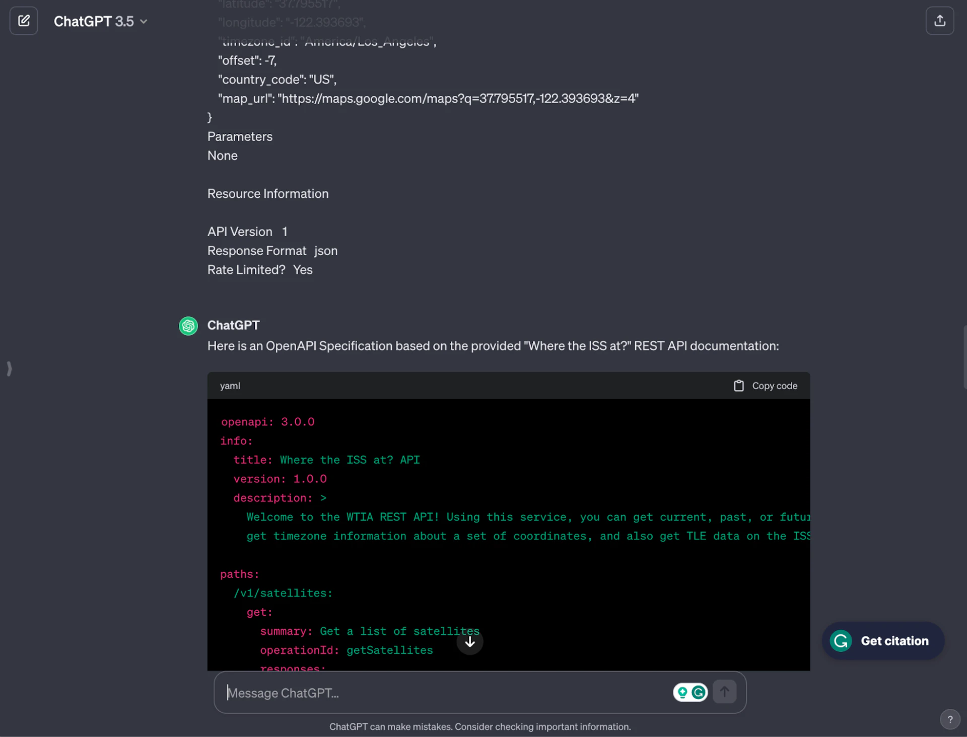Click the Grammarly logo in the Get citation pill
Screen dimensions: 967x737
pyautogui.click(x=840, y=641)
